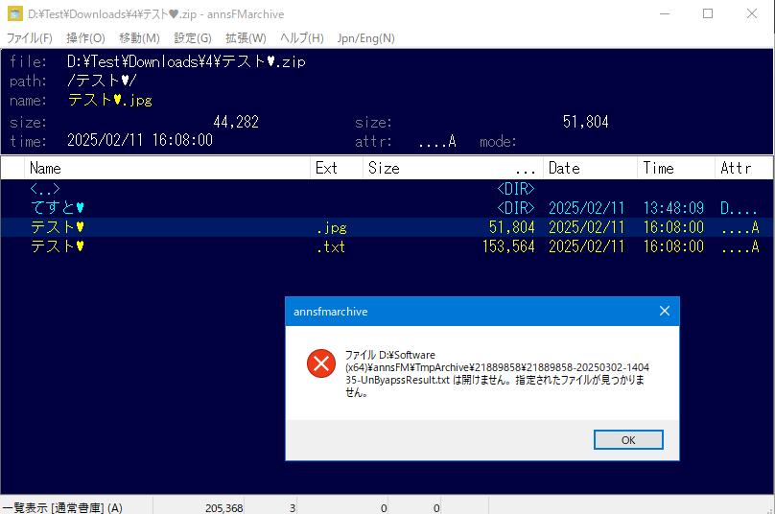Screen dimensions: 775x514
Task: Select the てすと♥ folder row
Action: tap(58, 208)
